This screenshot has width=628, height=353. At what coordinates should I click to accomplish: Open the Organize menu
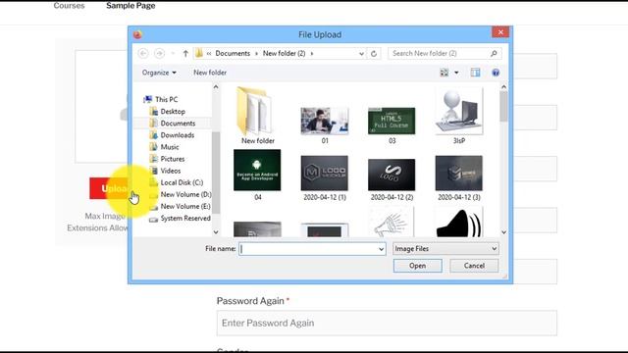point(159,73)
